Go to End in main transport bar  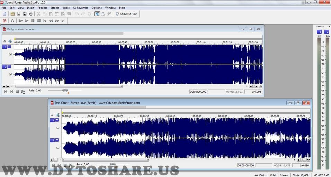63,21
